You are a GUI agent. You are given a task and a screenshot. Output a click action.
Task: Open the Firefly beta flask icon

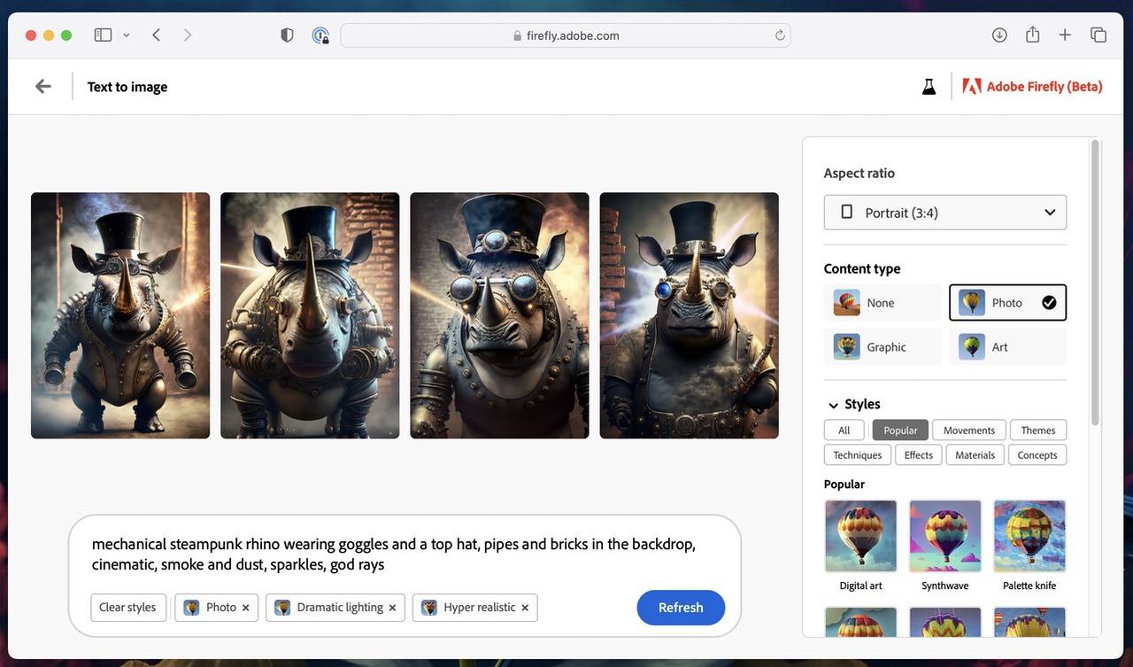pos(929,87)
